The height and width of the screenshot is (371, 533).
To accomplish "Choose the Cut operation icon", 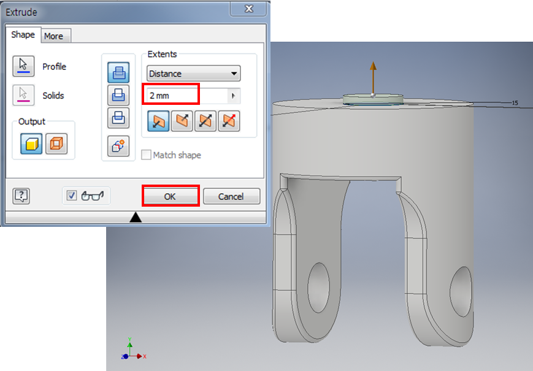I will [x=118, y=95].
